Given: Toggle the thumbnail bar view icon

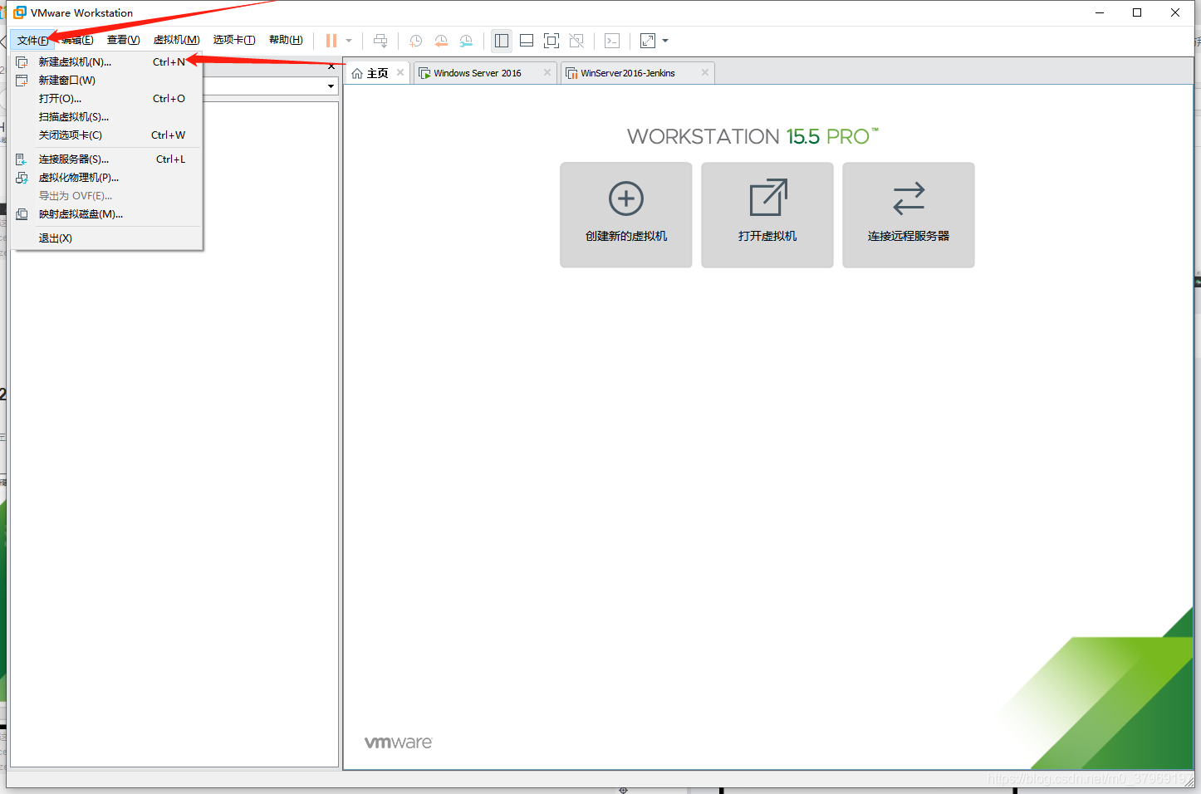Looking at the screenshot, I should pyautogui.click(x=527, y=41).
